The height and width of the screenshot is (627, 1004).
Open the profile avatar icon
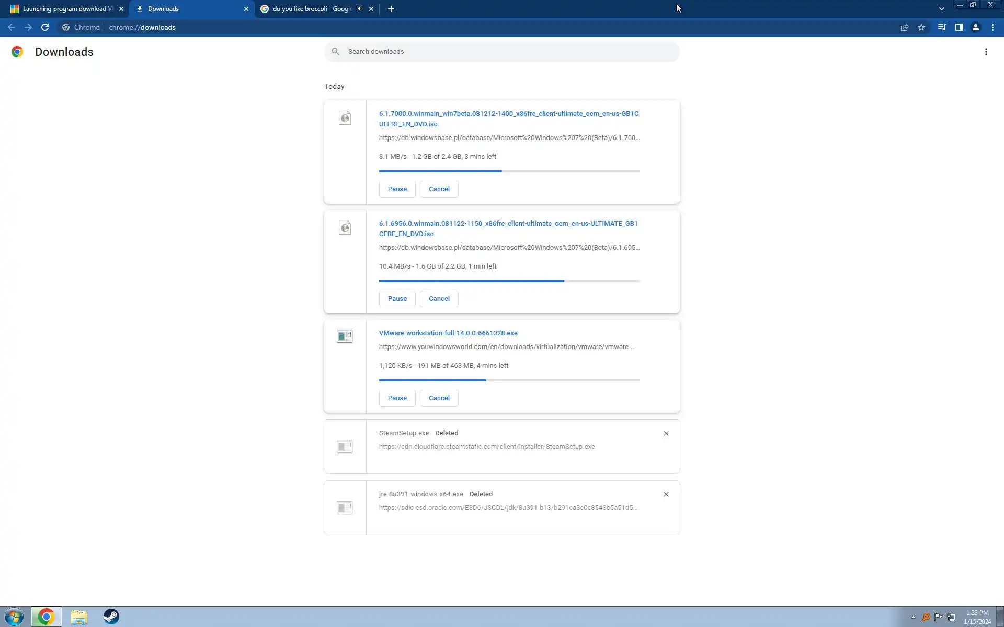point(975,27)
